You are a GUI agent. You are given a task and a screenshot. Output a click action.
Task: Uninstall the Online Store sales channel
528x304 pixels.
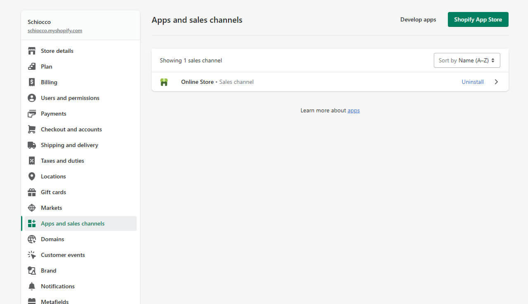tap(472, 82)
